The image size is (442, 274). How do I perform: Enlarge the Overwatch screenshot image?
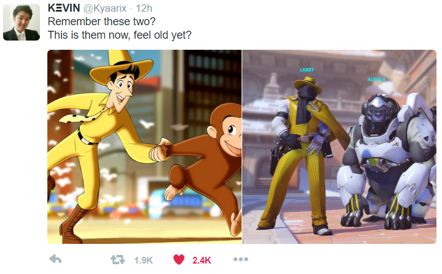point(339,147)
